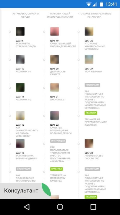This screenshot has width=120, height=215.
Task: Tap the thumbnail above Шаг 11
Action: [x=20, y=87]
